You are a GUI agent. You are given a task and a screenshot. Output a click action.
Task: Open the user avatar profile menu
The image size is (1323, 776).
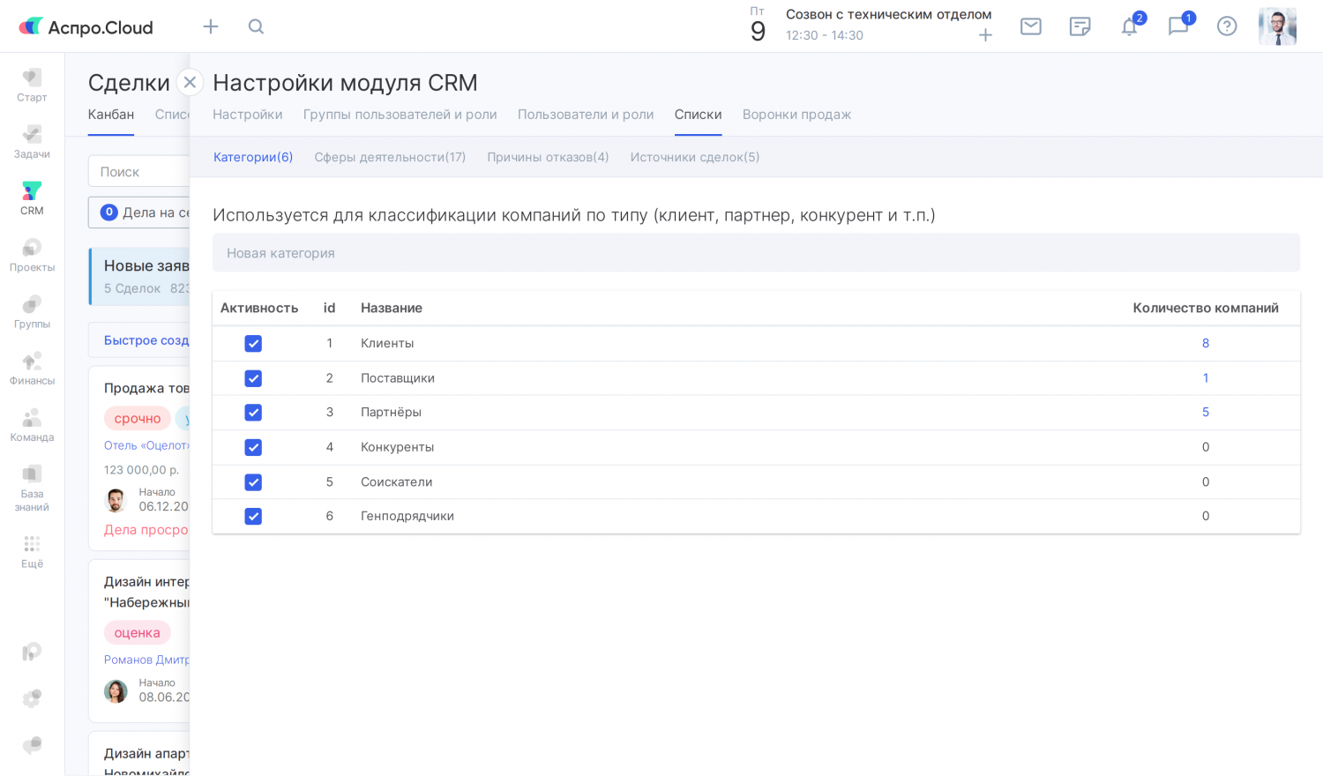1276,26
